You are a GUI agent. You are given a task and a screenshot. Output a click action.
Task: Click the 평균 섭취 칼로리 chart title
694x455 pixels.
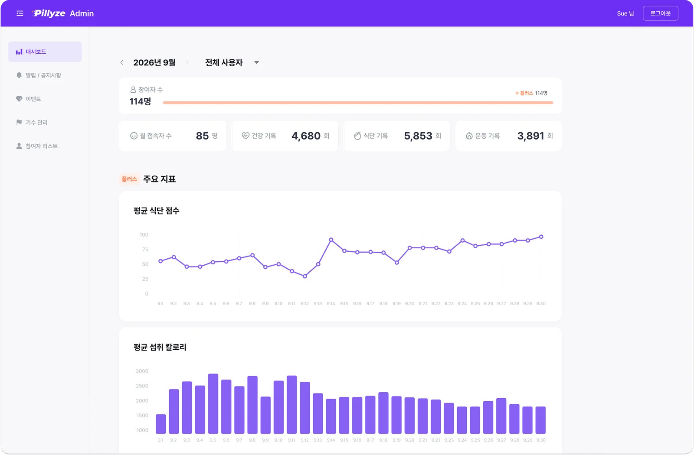click(x=160, y=347)
